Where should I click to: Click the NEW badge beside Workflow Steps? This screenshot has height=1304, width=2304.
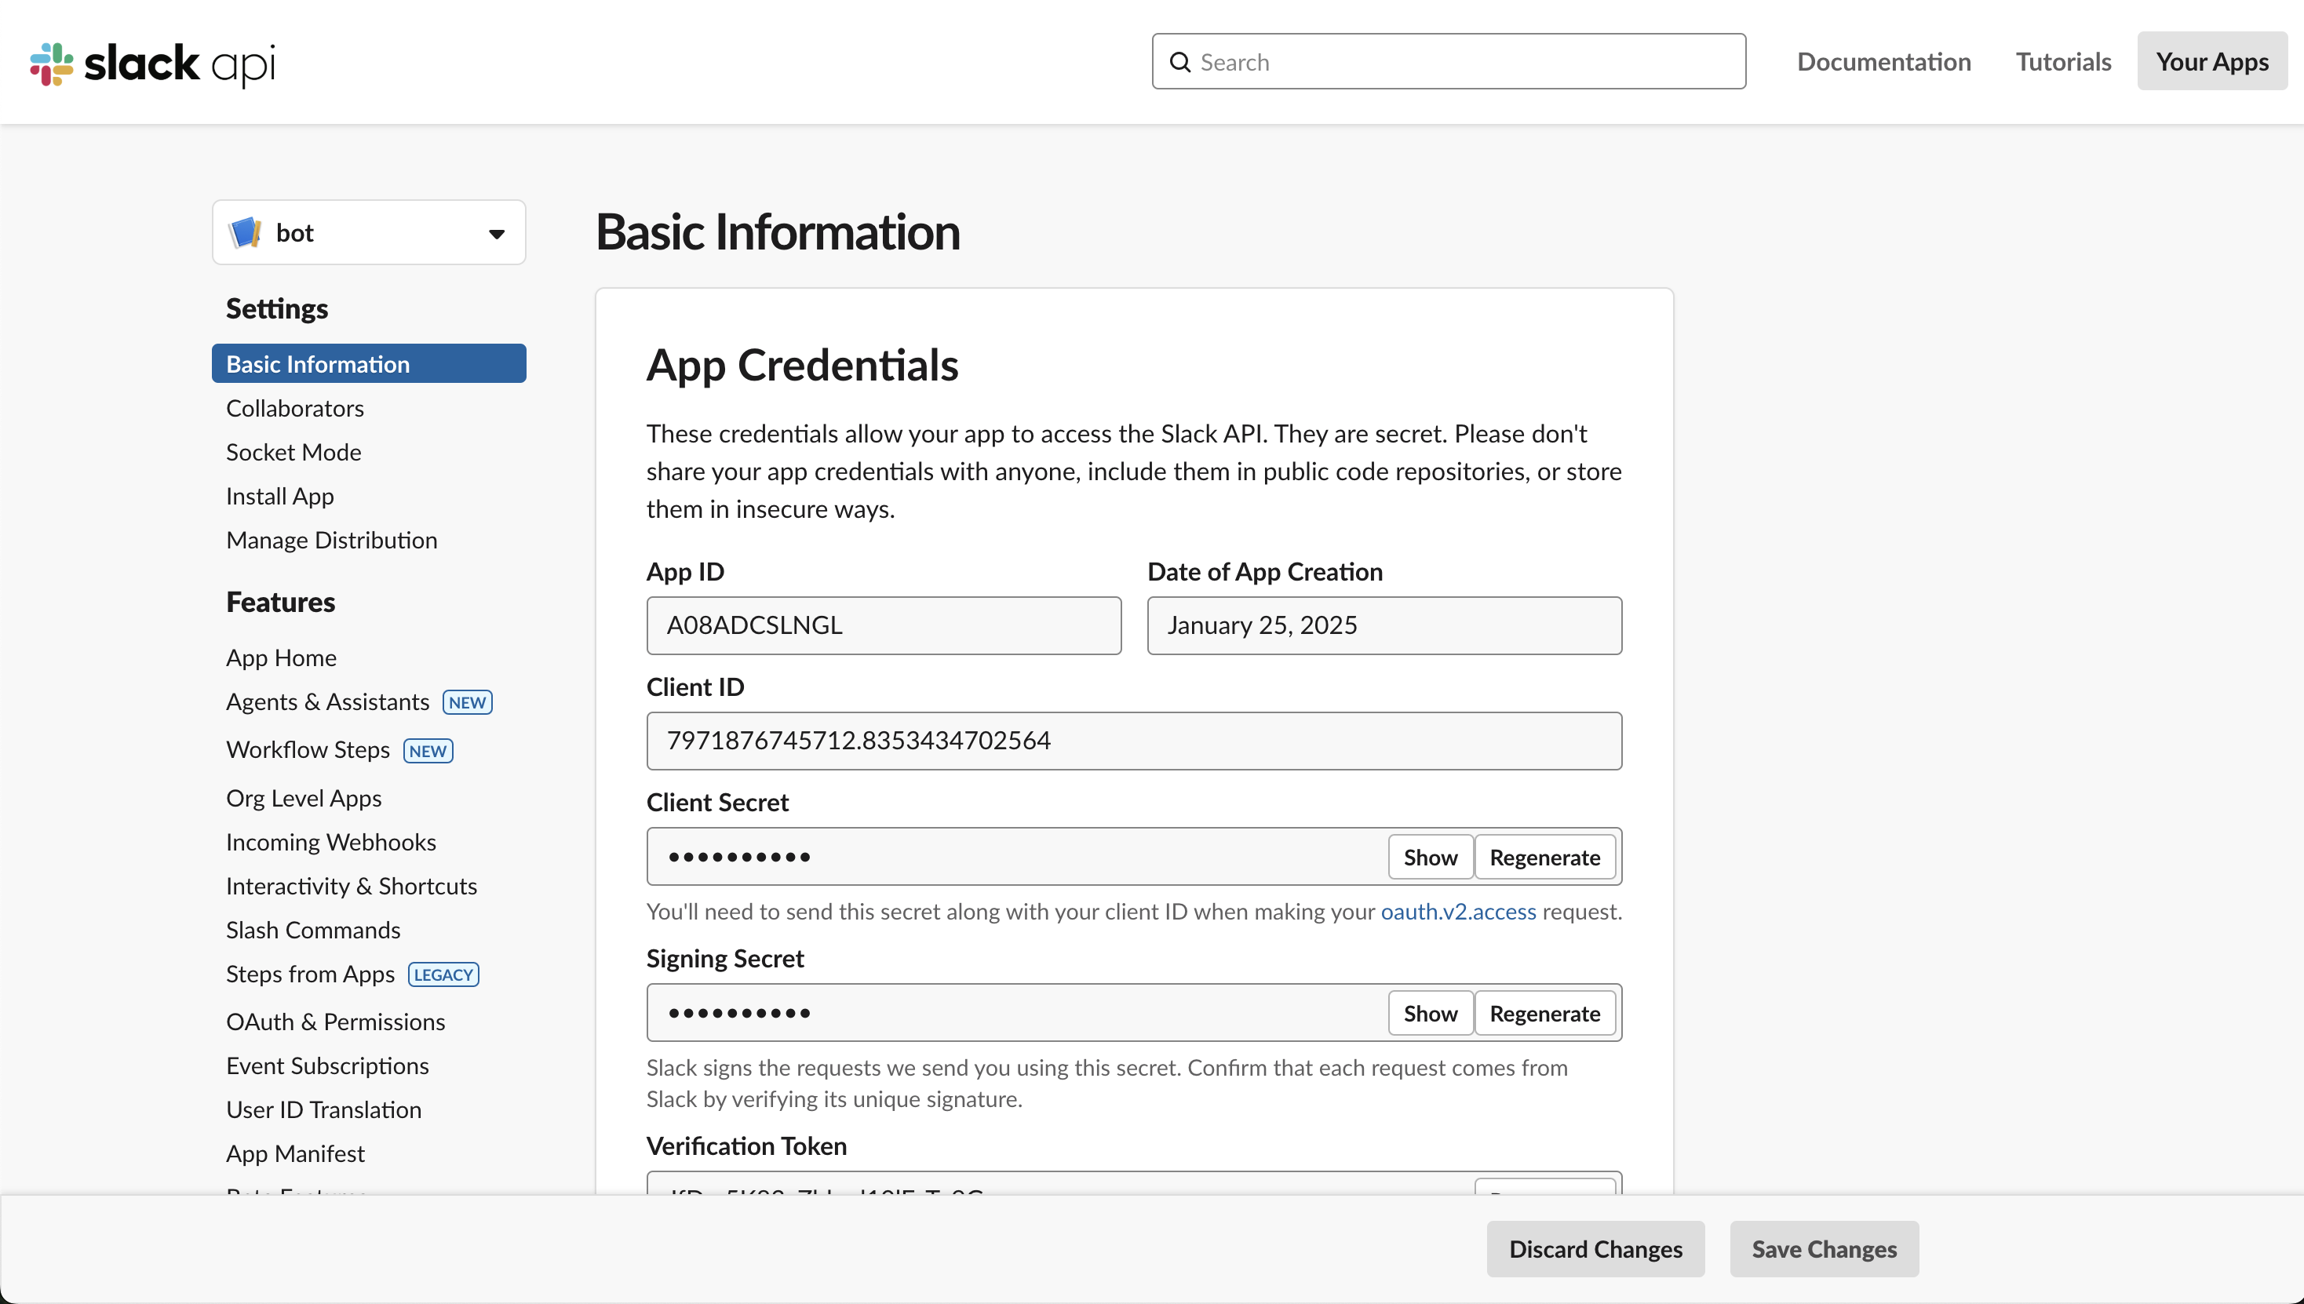[x=428, y=751]
